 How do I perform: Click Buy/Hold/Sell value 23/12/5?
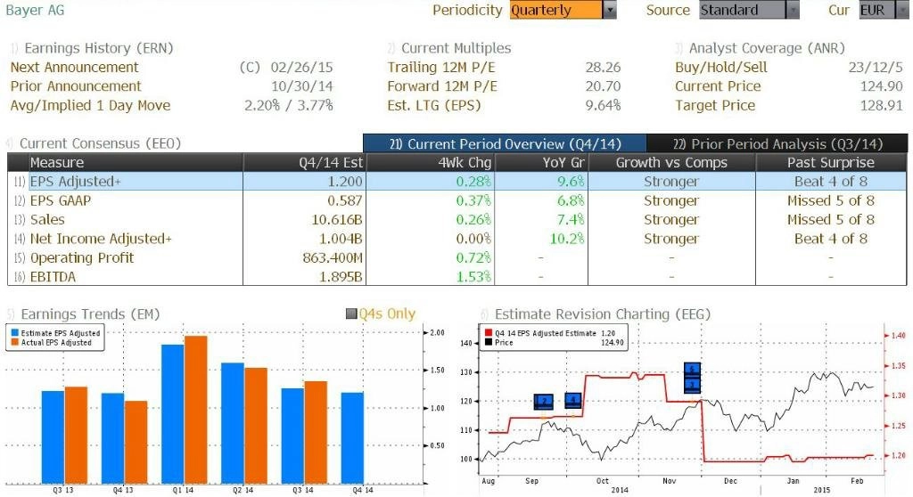click(x=876, y=68)
